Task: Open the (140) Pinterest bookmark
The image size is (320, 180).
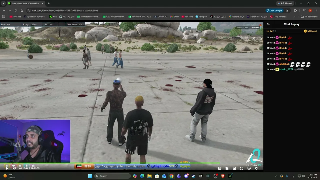Action: coord(278,17)
